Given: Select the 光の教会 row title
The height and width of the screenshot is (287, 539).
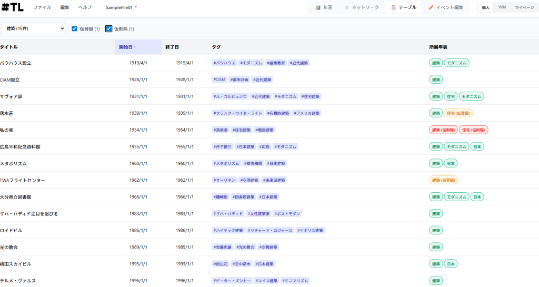Looking at the screenshot, I should 9,247.
